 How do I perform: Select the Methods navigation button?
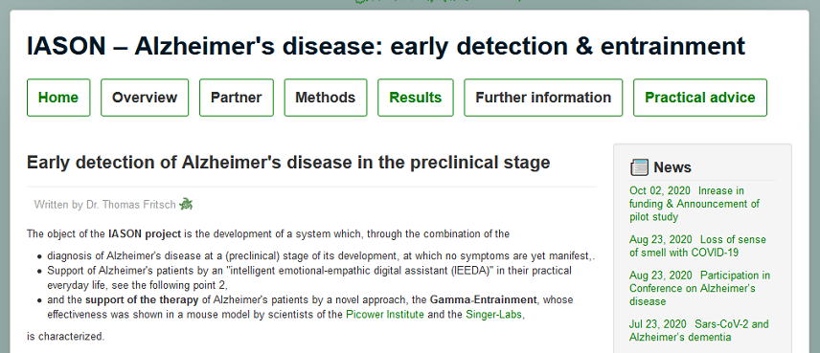pos(326,98)
